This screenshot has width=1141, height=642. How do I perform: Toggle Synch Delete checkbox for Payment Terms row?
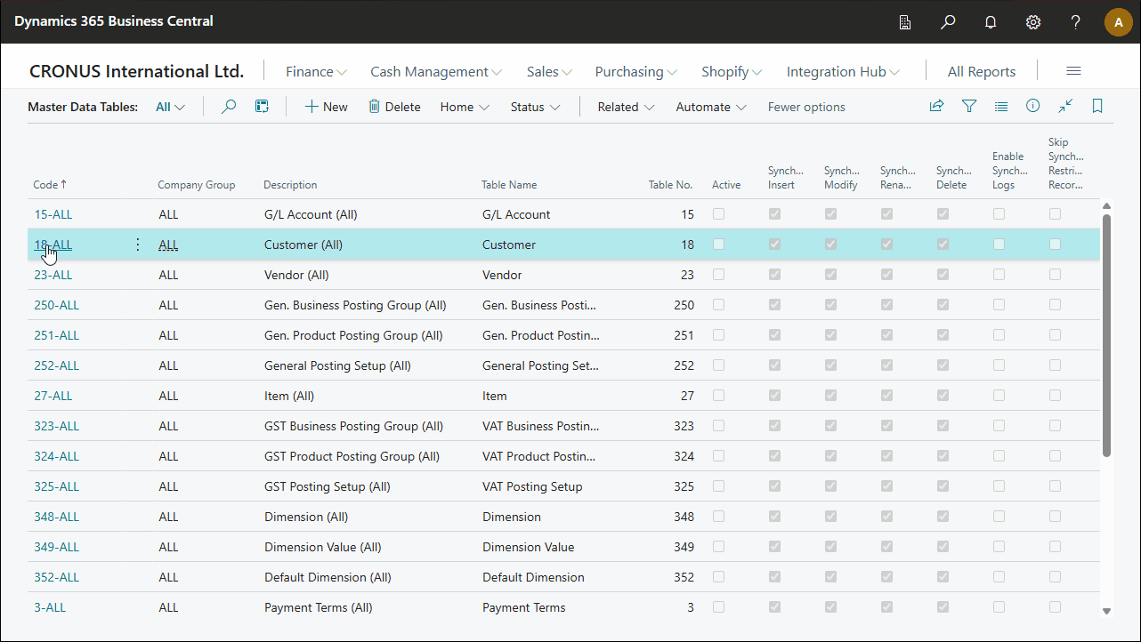coord(943,607)
